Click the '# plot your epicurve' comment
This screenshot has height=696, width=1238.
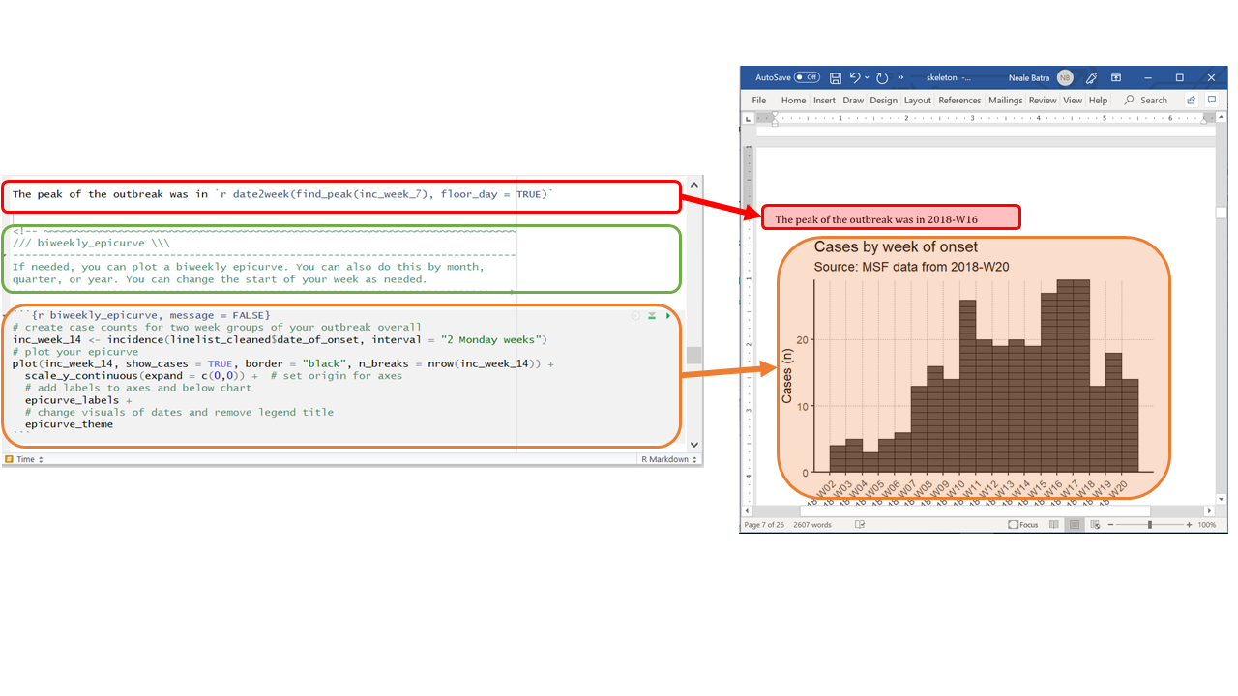[x=75, y=352]
